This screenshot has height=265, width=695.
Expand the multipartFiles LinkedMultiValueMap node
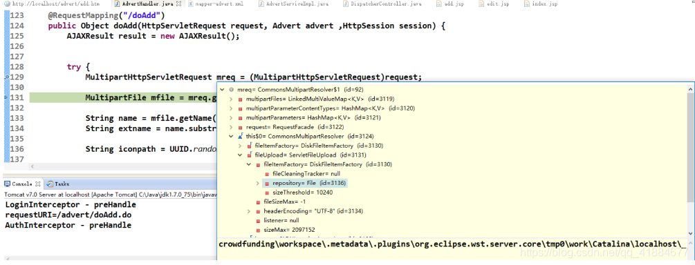point(231,99)
